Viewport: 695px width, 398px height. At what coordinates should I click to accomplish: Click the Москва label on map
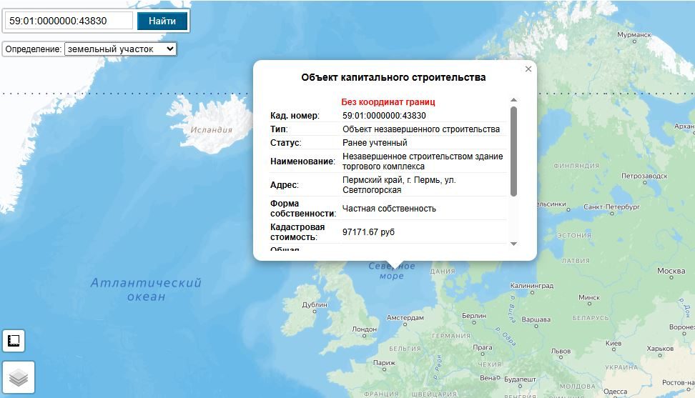coord(671,271)
